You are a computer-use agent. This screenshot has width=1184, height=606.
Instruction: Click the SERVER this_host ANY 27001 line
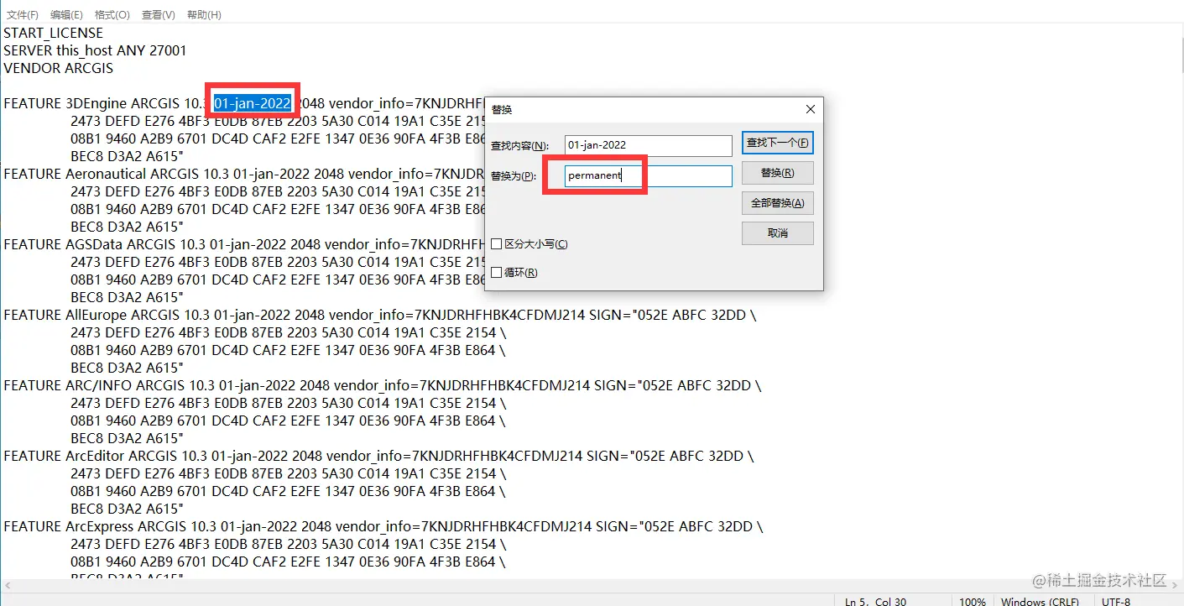pyautogui.click(x=95, y=50)
